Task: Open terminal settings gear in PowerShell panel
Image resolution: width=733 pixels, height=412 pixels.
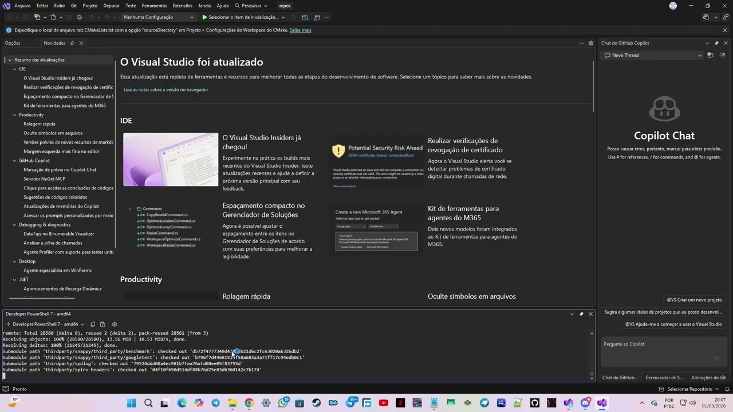Action: pos(114,324)
